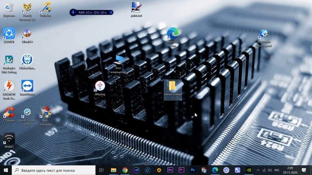312x175 pixels.
Task: Open Adobe After Effects from the taskbar
Action: tap(170, 170)
